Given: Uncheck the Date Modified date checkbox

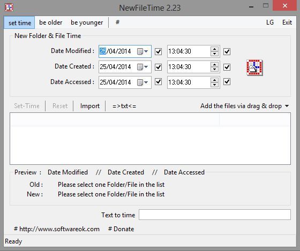Looking at the screenshot, I should pos(158,51).
